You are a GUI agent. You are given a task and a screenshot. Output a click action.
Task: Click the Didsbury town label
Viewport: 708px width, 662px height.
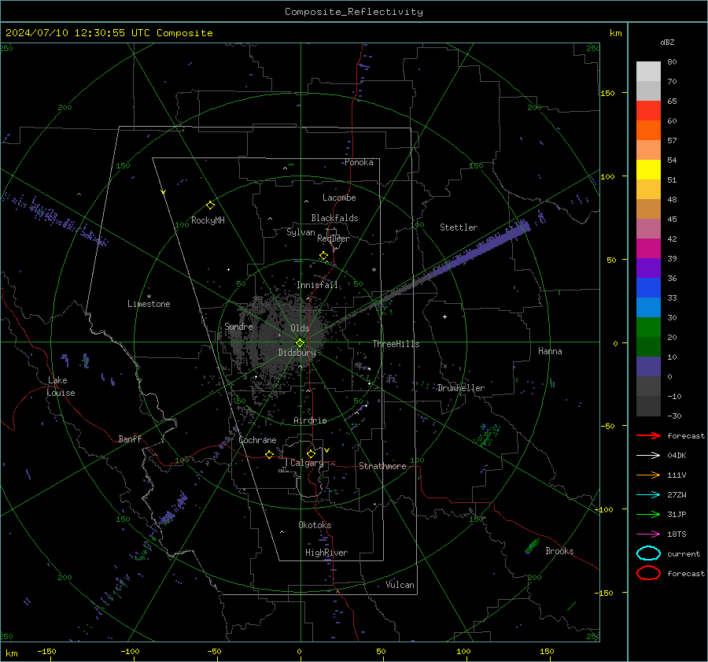tap(297, 353)
